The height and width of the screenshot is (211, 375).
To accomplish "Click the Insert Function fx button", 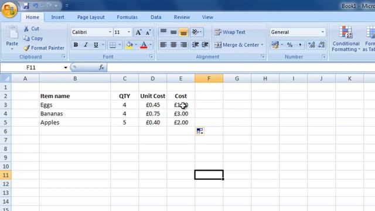I will 101,67.
